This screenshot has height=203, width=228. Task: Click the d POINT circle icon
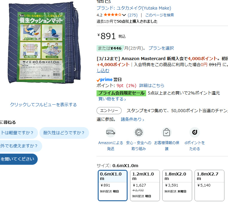point(195,132)
